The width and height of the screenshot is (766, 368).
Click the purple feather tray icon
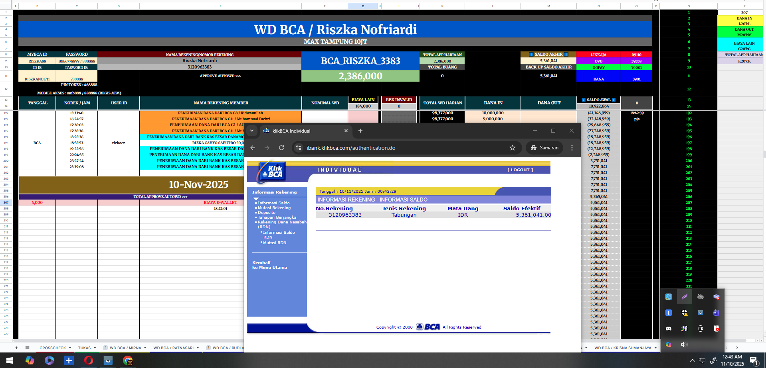[685, 297]
